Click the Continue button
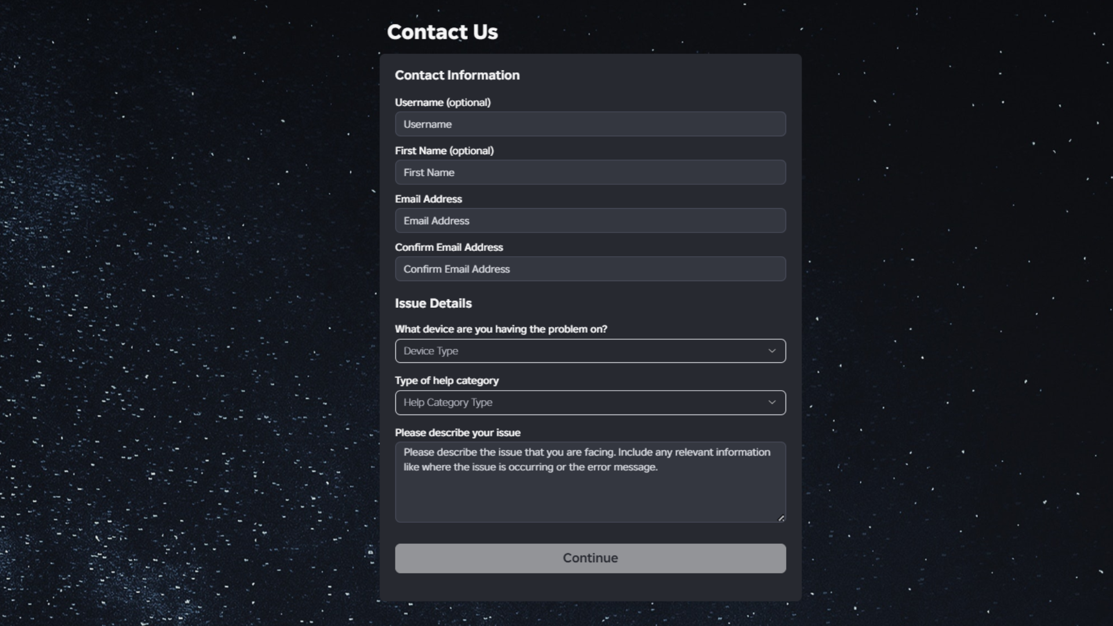The width and height of the screenshot is (1113, 626). pos(590,558)
